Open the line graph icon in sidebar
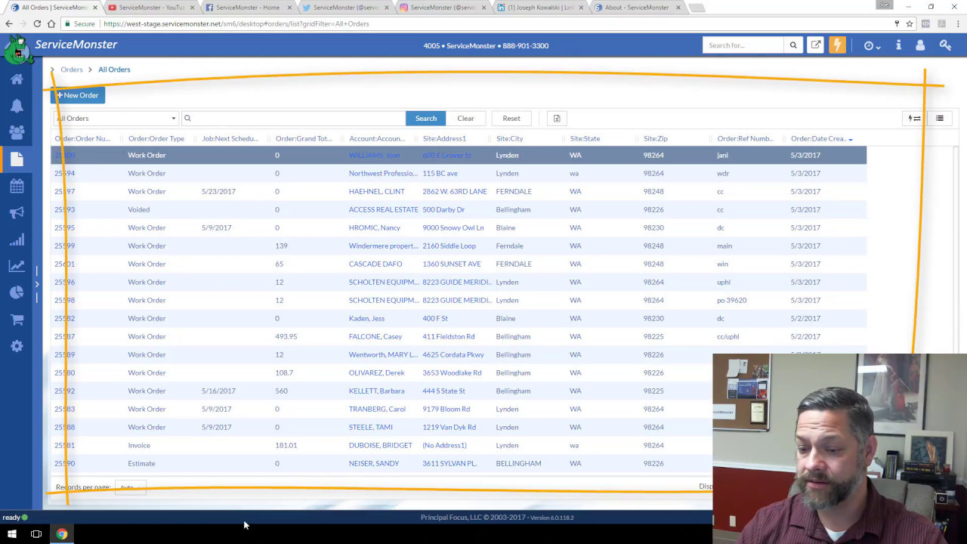 coord(17,266)
